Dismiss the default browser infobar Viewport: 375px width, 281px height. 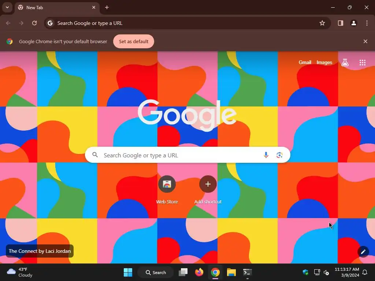pyautogui.click(x=365, y=41)
